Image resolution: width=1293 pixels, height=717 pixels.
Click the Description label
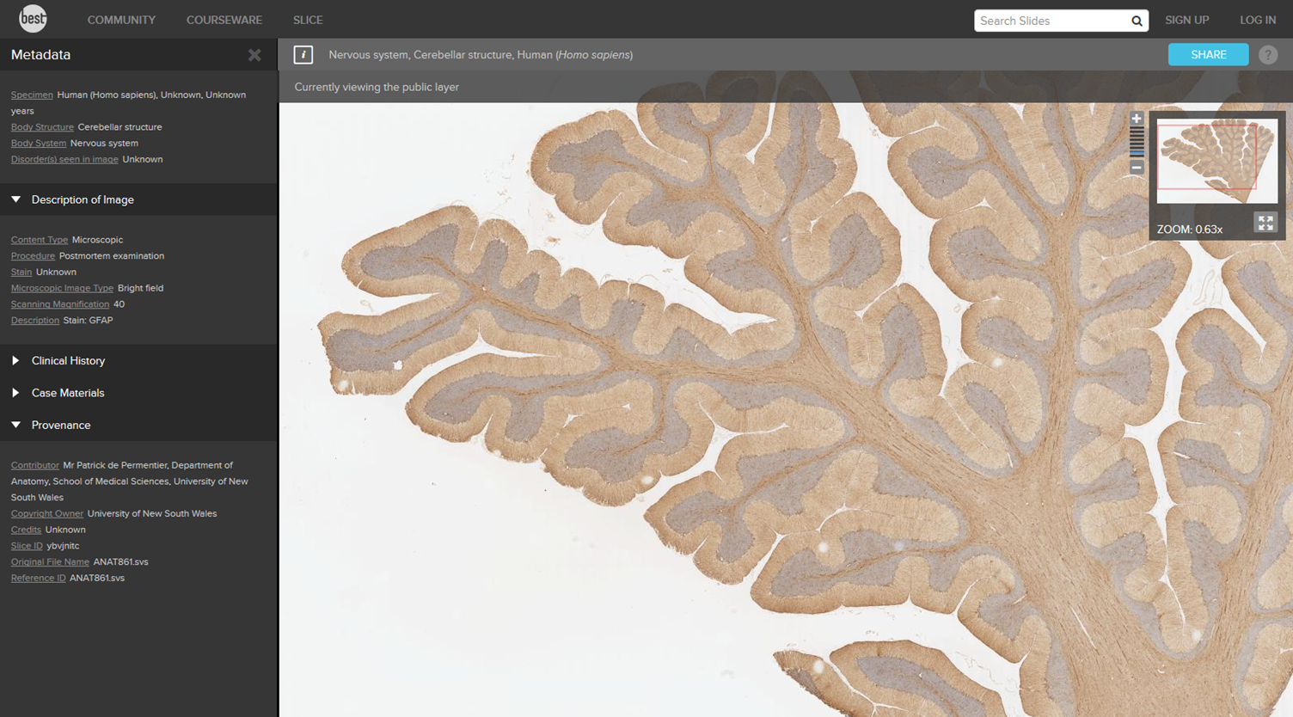[x=35, y=320]
